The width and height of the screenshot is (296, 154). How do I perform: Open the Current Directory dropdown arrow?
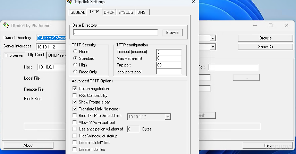(x=212, y=38)
